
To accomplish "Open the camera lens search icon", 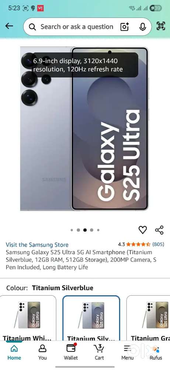I will pos(125,27).
